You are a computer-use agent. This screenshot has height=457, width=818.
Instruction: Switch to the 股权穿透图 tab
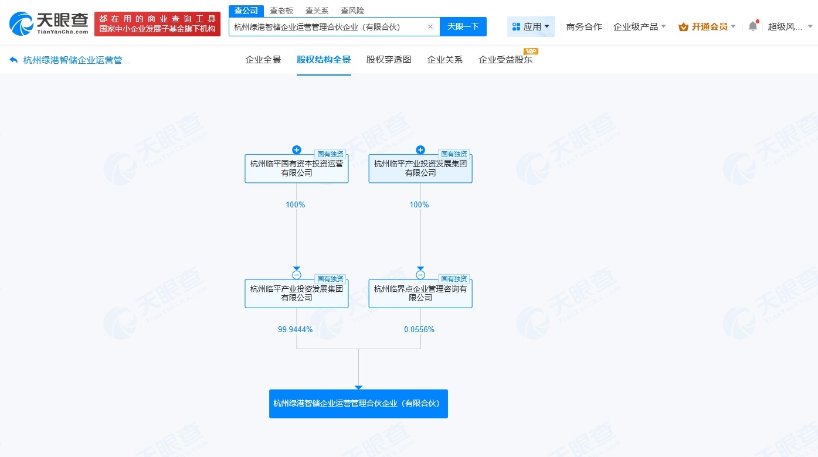coord(388,59)
